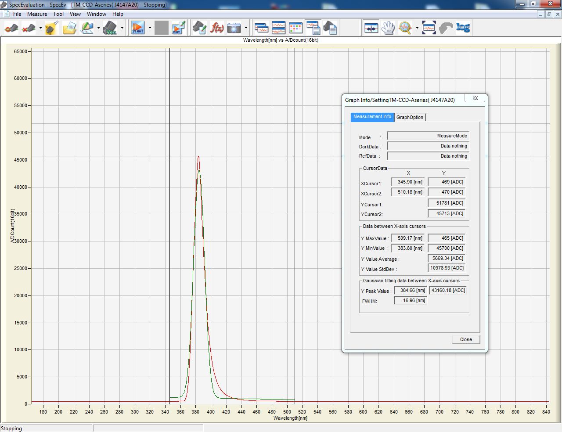Expand the dropdown arrow beside the magnifier
This screenshot has height=432, width=562.
click(417, 28)
